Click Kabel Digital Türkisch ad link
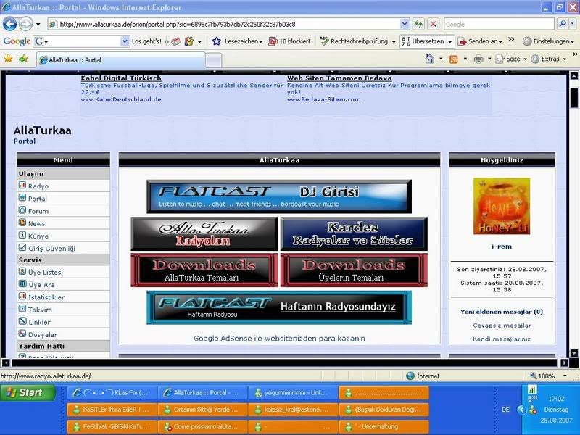 point(121,78)
